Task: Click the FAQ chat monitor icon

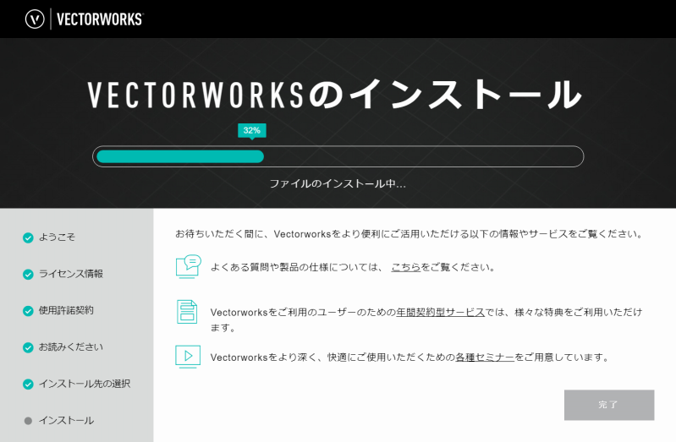Action: point(189,267)
